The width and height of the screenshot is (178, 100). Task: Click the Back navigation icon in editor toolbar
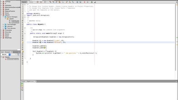coord(41,2)
